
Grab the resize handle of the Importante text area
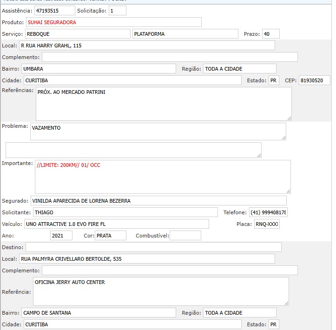(288, 191)
